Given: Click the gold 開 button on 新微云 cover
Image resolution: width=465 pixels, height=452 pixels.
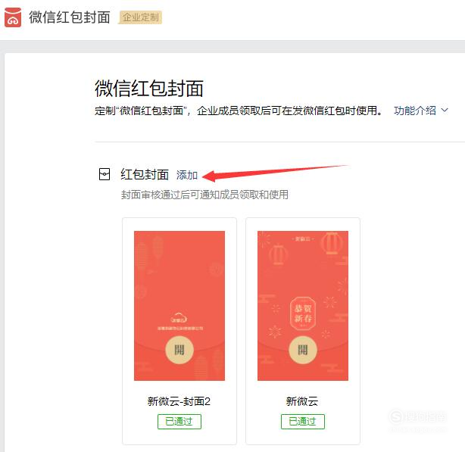Looking at the screenshot, I should [303, 350].
